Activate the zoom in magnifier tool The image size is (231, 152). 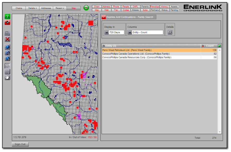click(x=7, y=66)
